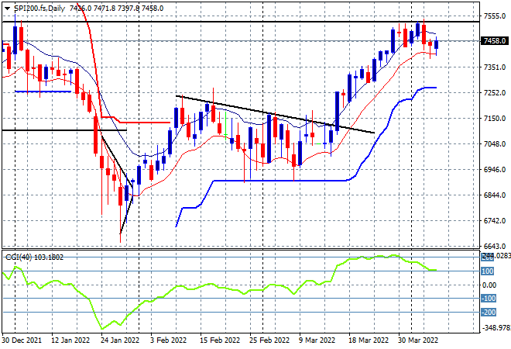Click the 7252.0 price axis label

click(x=495, y=93)
